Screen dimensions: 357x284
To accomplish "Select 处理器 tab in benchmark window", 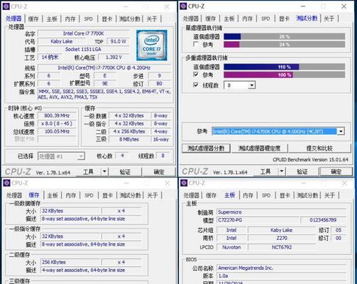I will pos(191,18).
